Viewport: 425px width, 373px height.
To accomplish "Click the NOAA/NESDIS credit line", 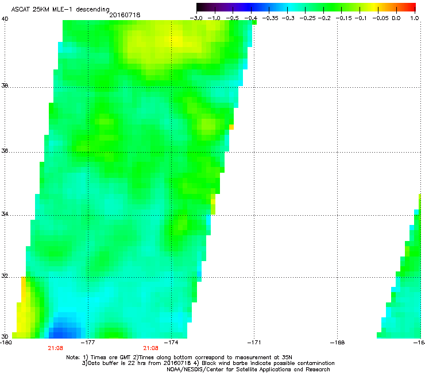I will click(248, 370).
